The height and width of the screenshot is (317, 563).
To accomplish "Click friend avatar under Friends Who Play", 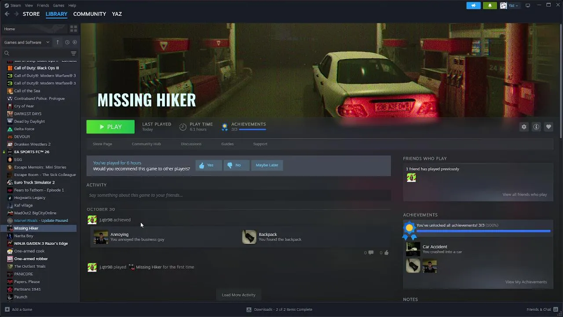I will [411, 177].
